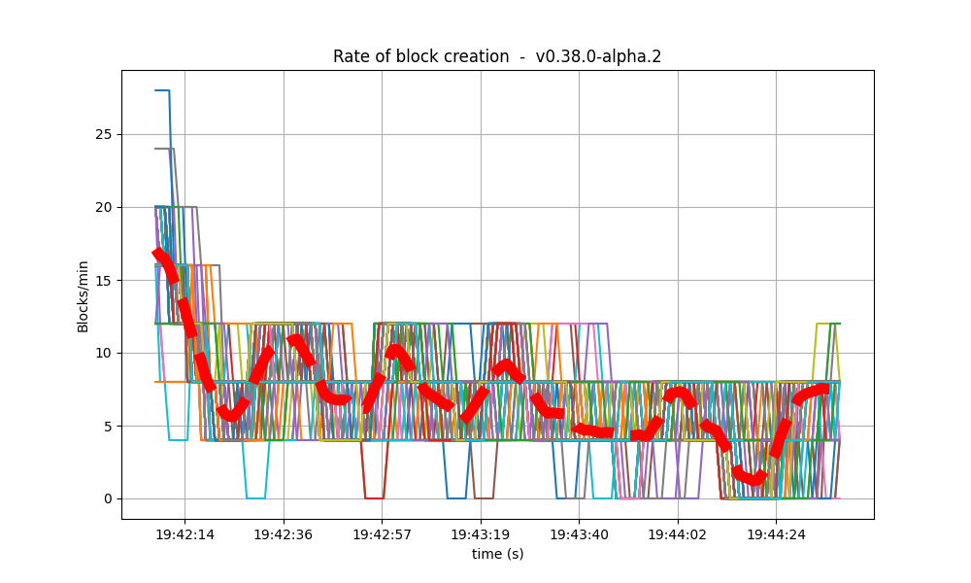The width and height of the screenshot is (971, 583).
Task: Click the y-axis value 0
Action: point(109,498)
